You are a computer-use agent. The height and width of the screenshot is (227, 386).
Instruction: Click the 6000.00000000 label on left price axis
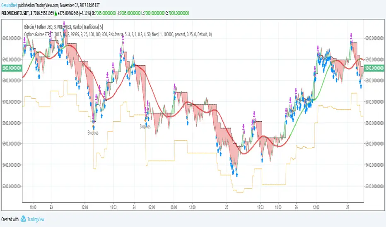(x=12, y=38)
